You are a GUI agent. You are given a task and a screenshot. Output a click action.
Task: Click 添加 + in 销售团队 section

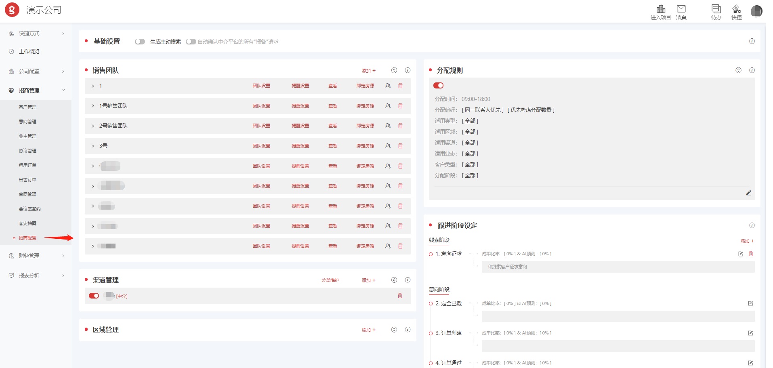tap(368, 71)
